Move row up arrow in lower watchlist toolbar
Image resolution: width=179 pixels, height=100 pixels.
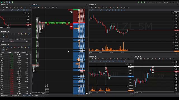(8, 47)
